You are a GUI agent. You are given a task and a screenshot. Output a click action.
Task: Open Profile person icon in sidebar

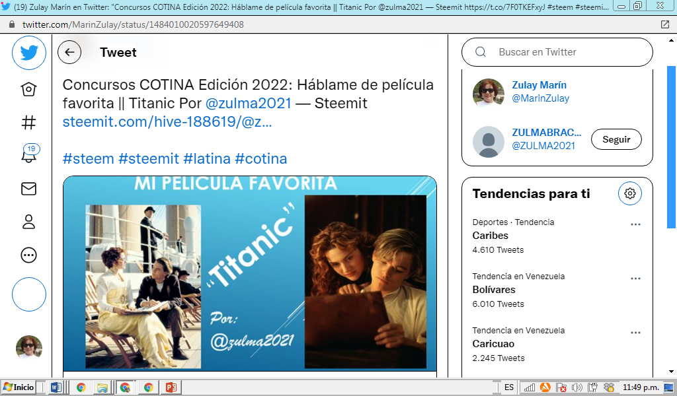click(x=28, y=222)
